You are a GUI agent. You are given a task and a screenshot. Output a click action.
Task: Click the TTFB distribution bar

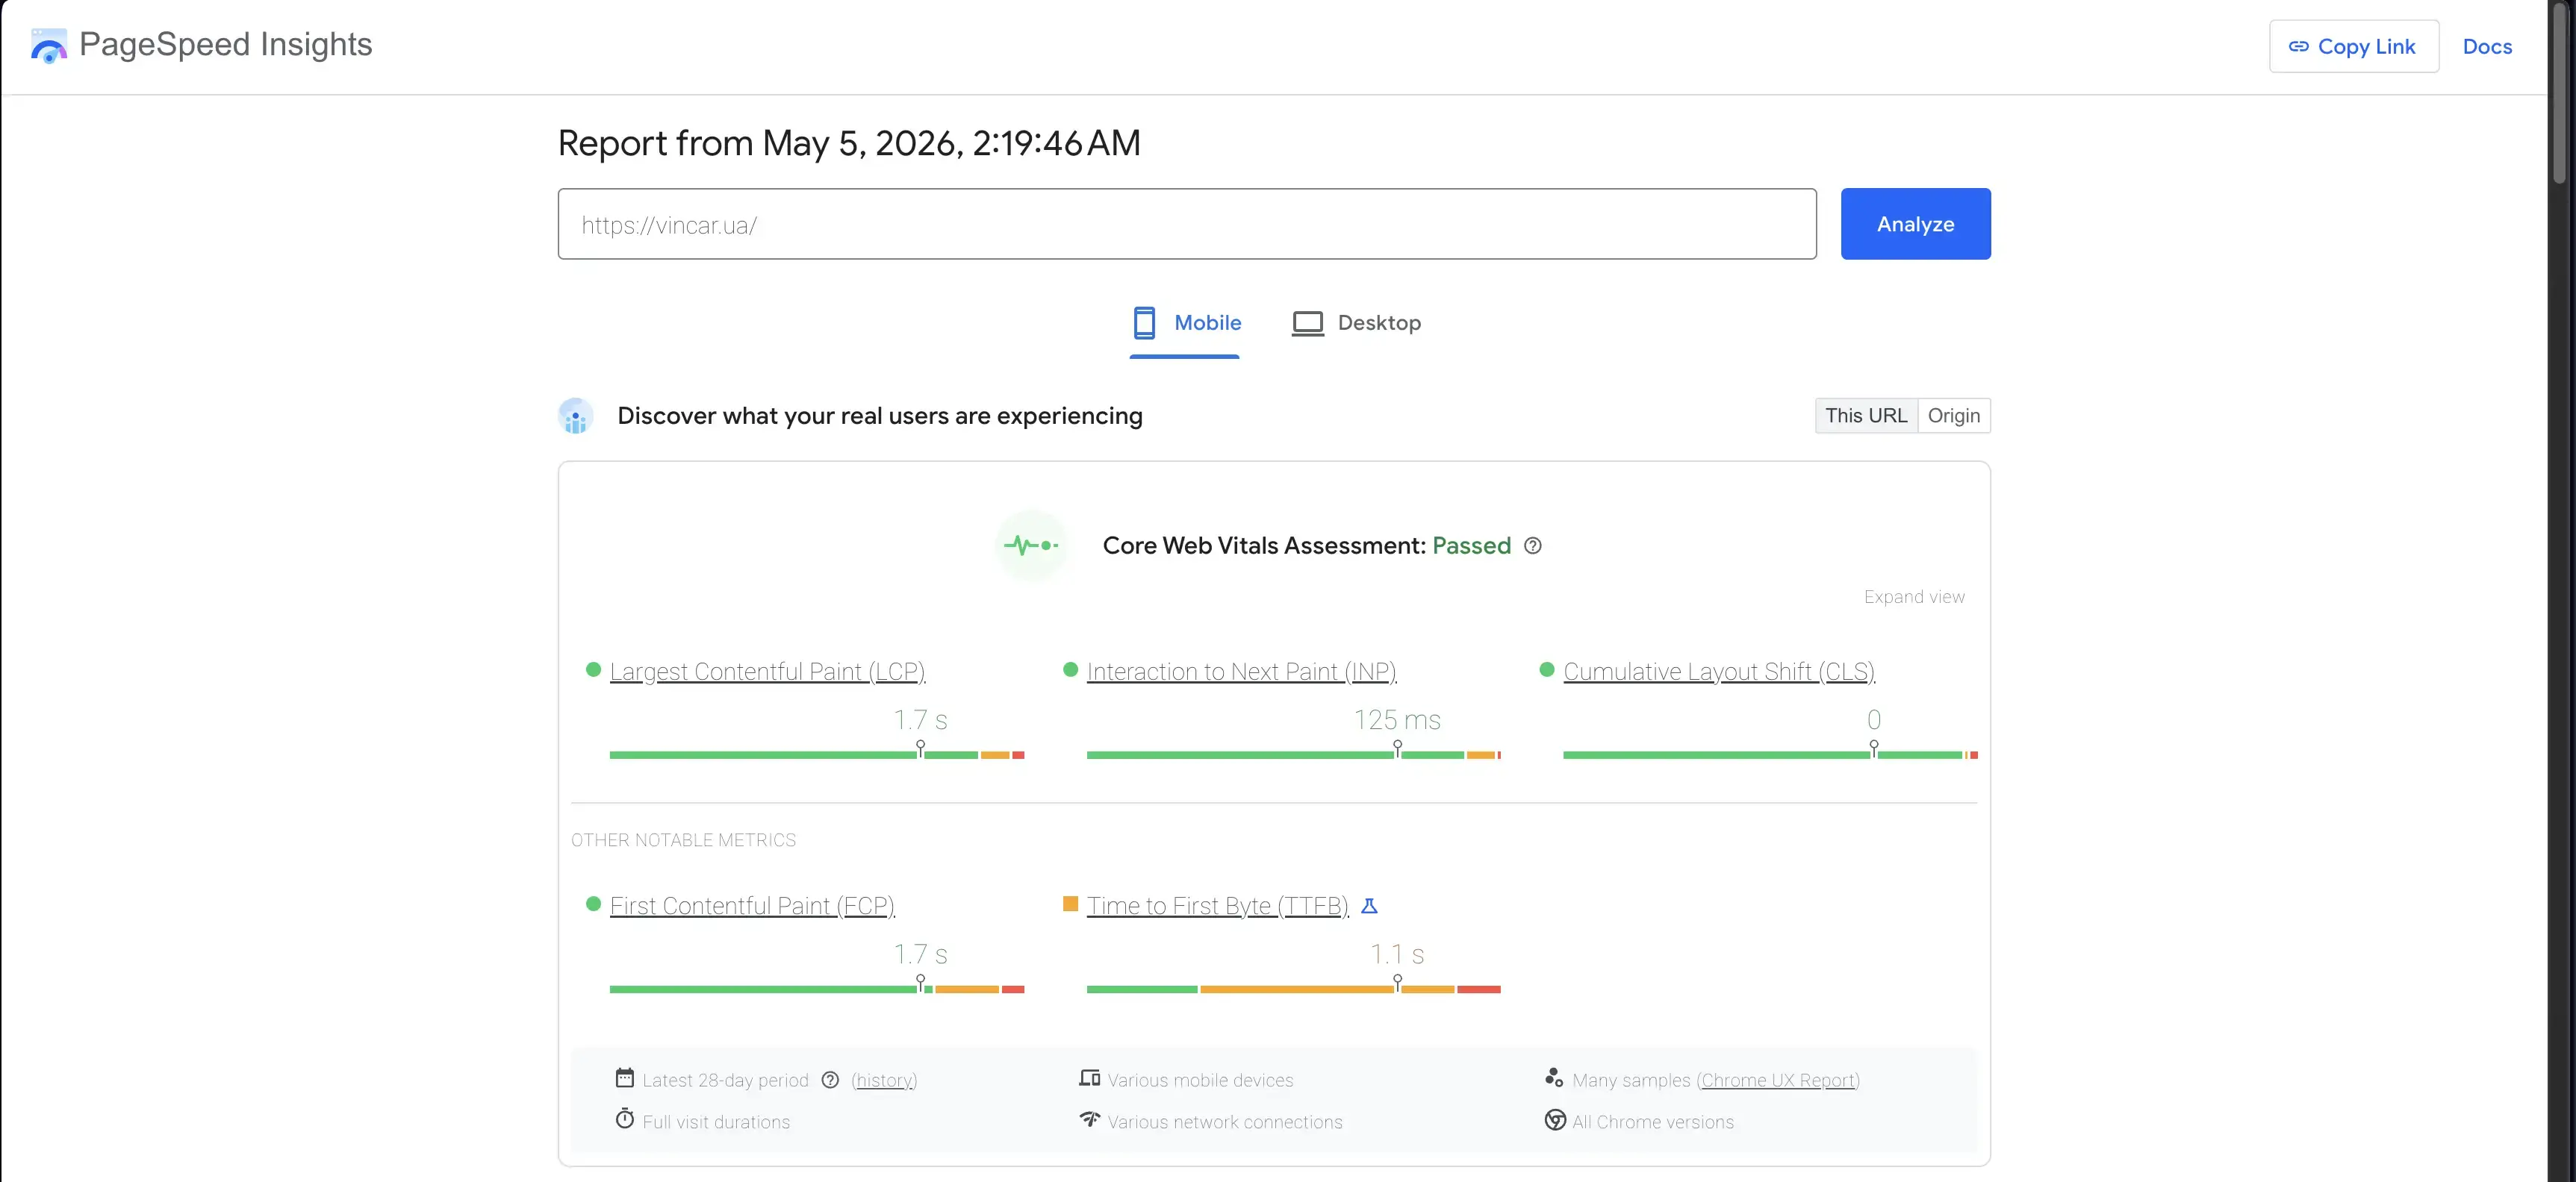pos(1294,989)
